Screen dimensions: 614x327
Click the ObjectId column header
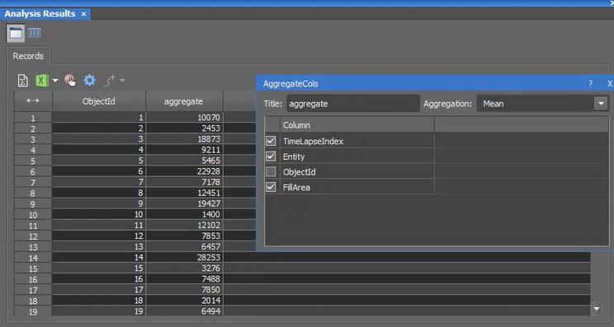[x=99, y=101]
